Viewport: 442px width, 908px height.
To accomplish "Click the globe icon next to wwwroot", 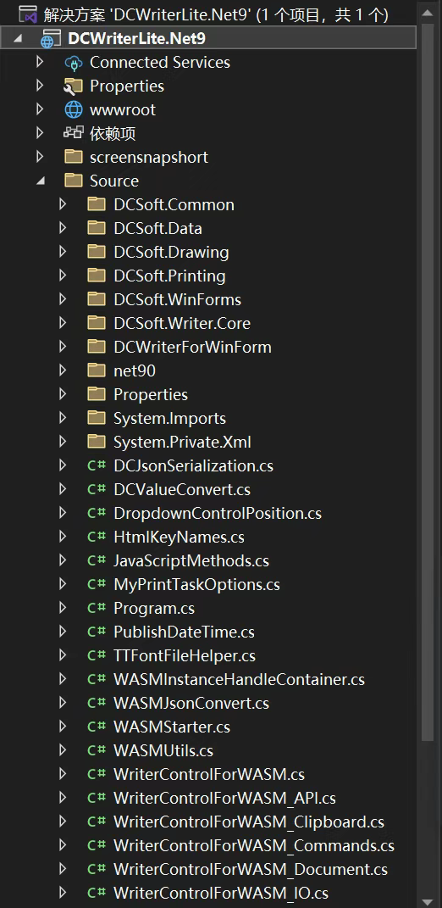I will [73, 109].
